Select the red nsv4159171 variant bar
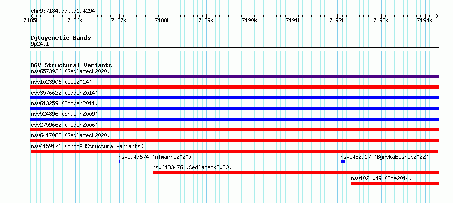453x203 pixels. click(x=234, y=151)
